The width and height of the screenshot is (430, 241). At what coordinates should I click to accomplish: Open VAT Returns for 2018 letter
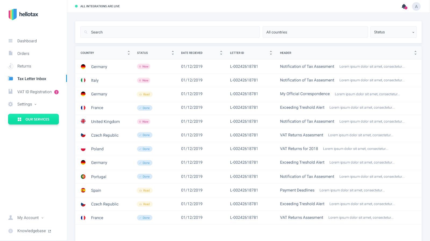click(x=299, y=149)
